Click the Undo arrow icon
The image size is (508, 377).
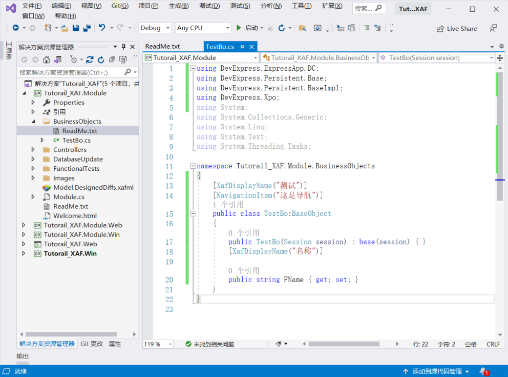pos(102,28)
